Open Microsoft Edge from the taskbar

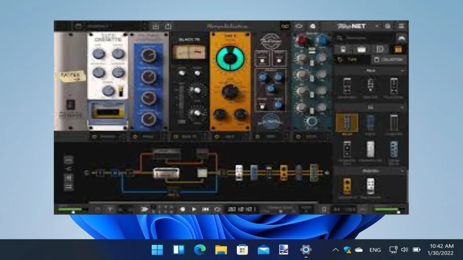coord(200,250)
